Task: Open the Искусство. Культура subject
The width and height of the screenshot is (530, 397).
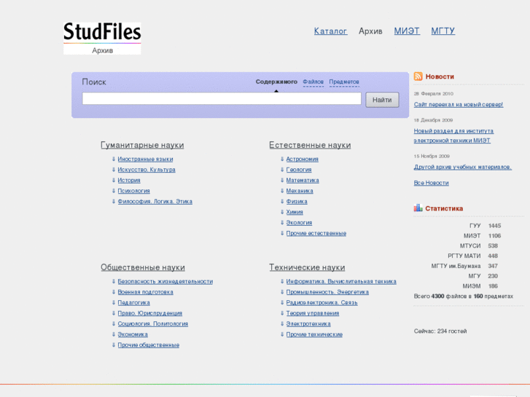Action: [147, 169]
